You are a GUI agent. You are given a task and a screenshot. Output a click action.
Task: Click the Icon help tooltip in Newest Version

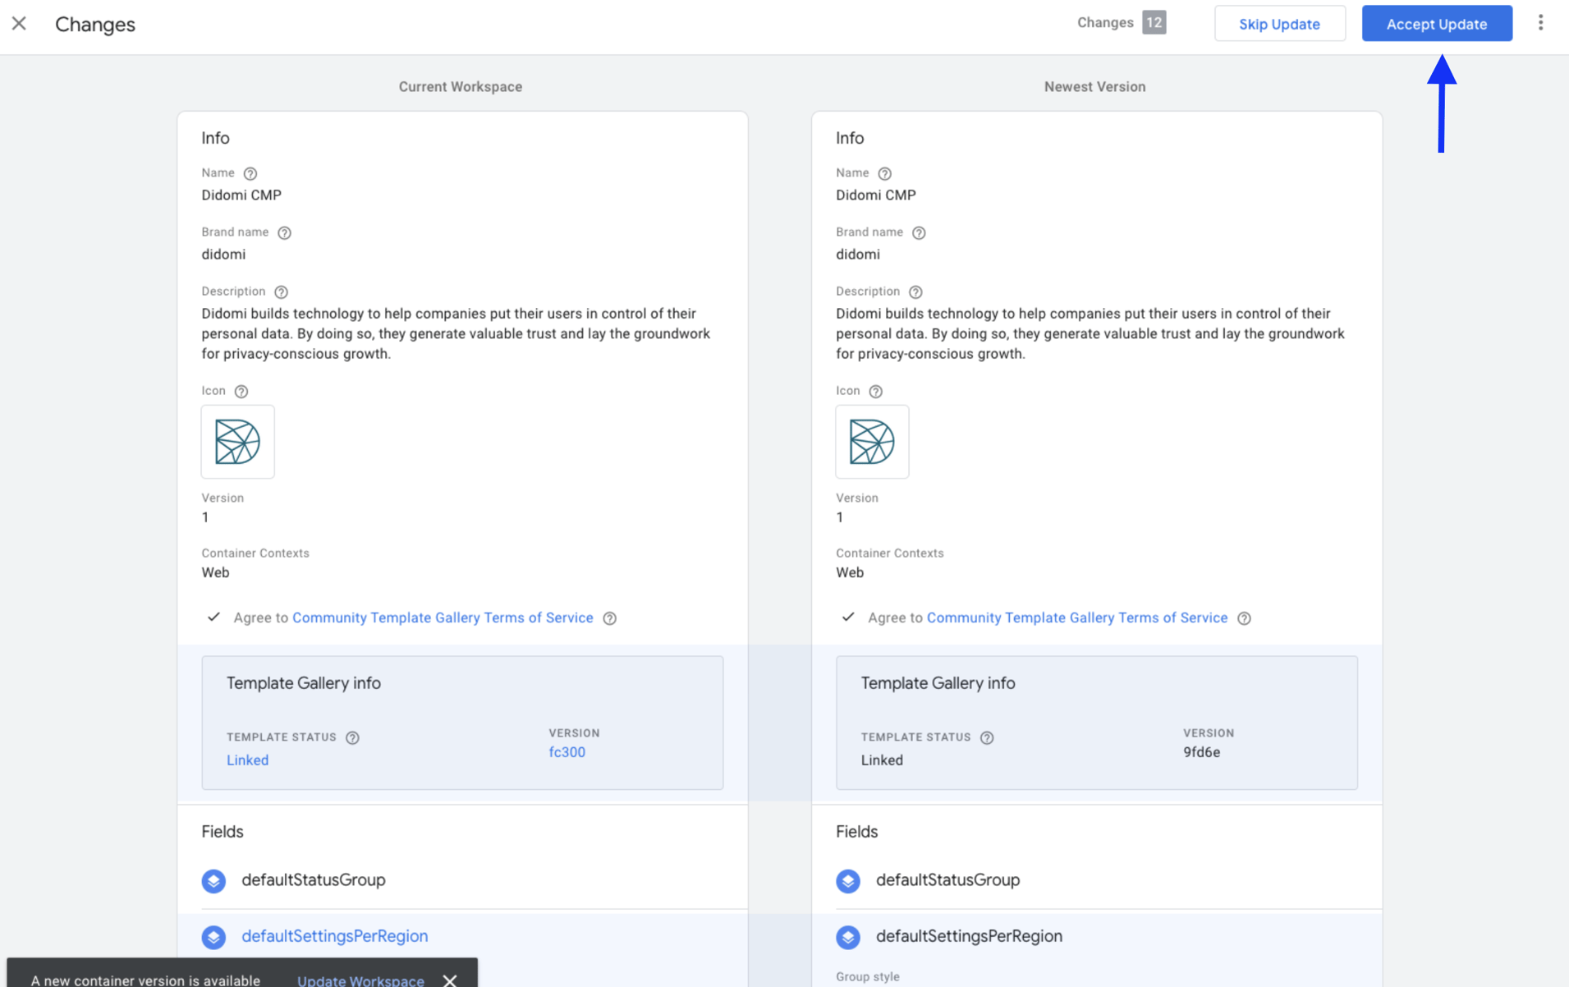click(x=875, y=392)
